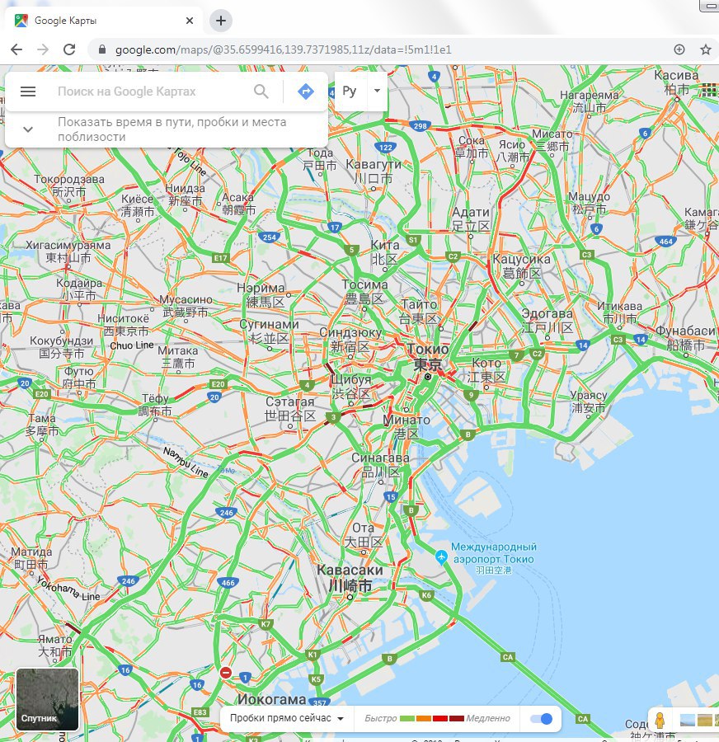
Task: Click the red road closure no-entry icon
Action: 226,673
